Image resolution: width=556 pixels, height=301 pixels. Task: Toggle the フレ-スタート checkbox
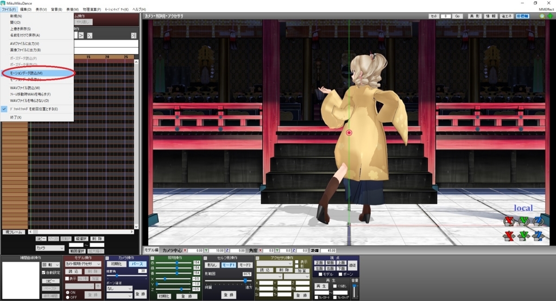pos(317,297)
